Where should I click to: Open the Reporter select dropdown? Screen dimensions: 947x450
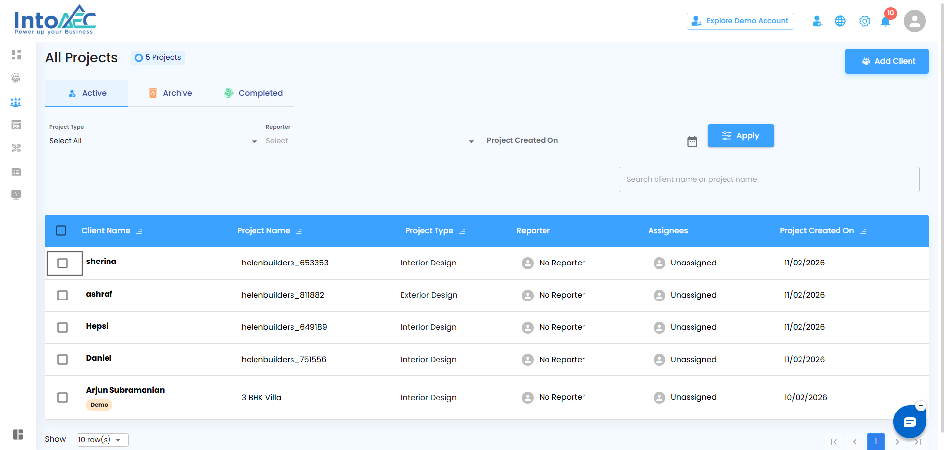coord(371,141)
